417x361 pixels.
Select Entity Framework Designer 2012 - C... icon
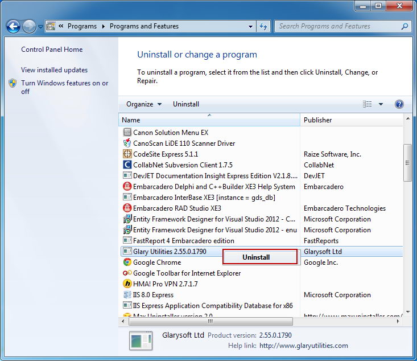tap(127, 219)
